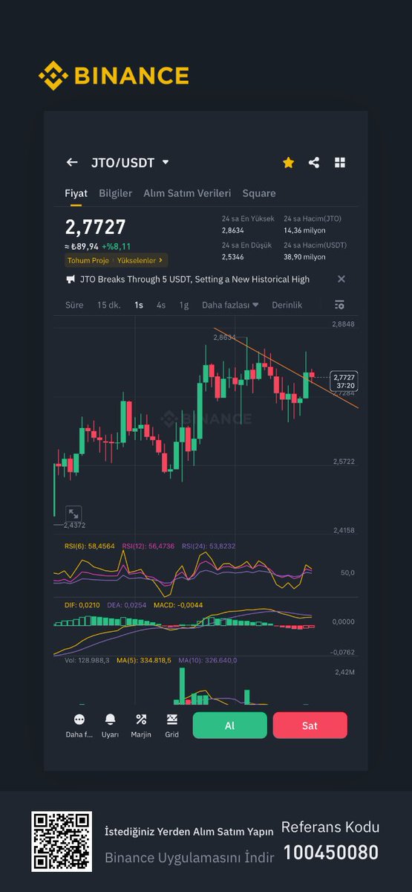This screenshot has height=892, width=412.
Task: Open the Uyarı alert bell
Action: tap(110, 725)
